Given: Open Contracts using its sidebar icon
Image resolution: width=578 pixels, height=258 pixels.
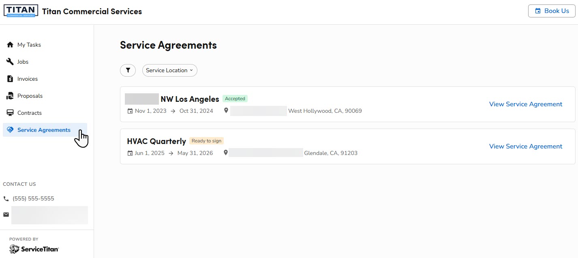Looking at the screenshot, I should click(10, 113).
